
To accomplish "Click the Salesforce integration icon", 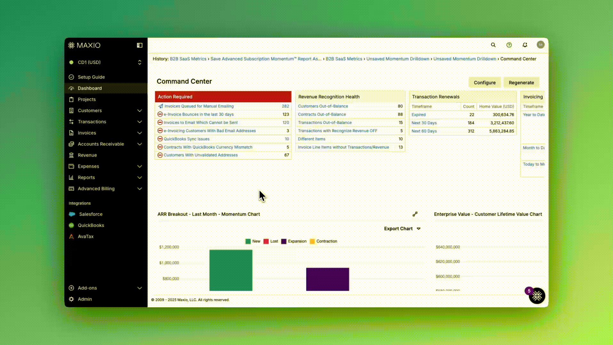I will 72,214.
